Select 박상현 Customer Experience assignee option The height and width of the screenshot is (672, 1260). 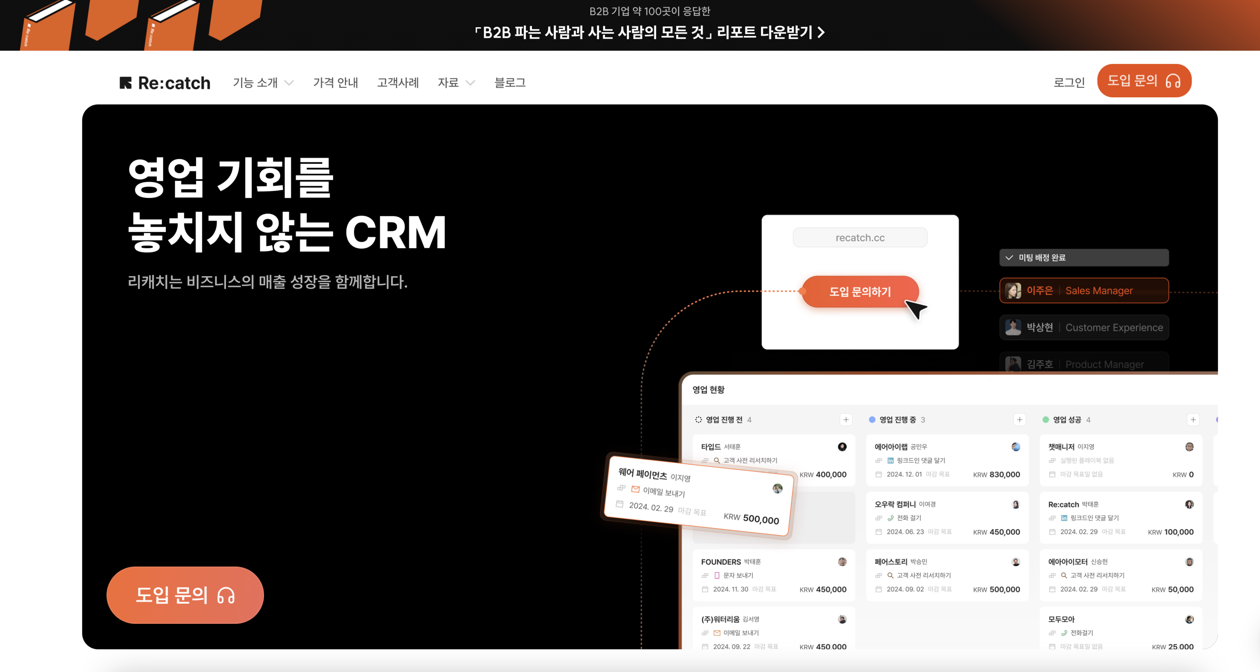1084,327
